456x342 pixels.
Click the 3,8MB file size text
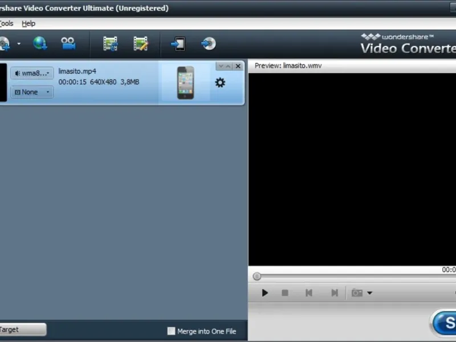click(130, 82)
